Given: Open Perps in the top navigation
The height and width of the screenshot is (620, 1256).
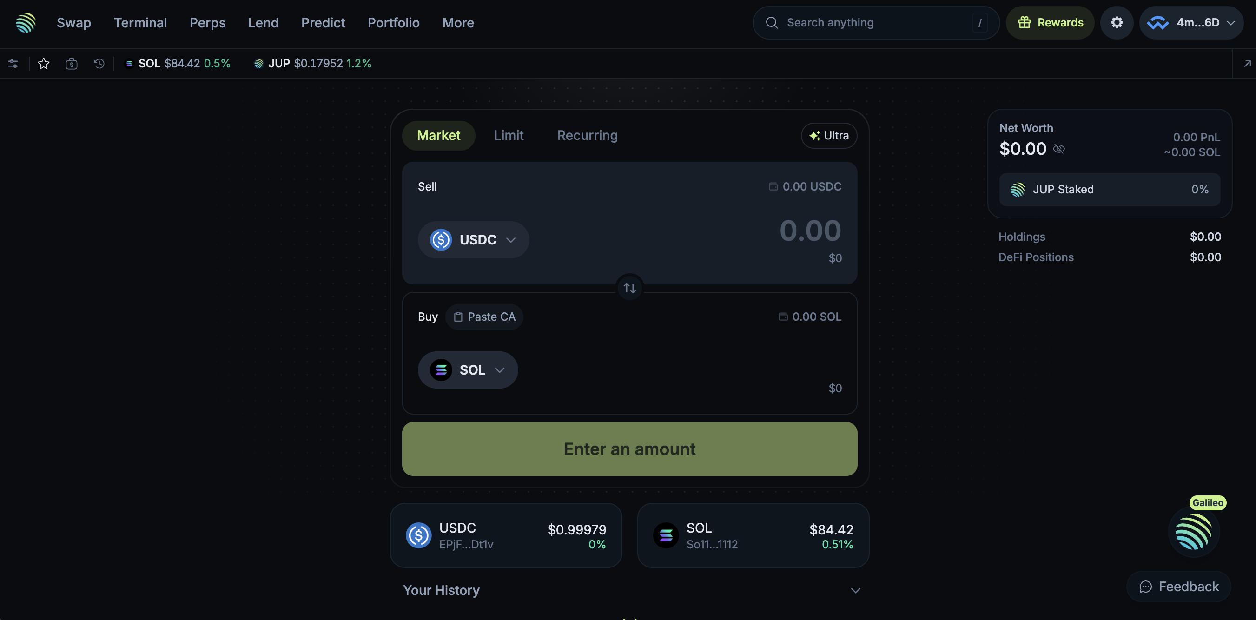Looking at the screenshot, I should click(x=207, y=22).
